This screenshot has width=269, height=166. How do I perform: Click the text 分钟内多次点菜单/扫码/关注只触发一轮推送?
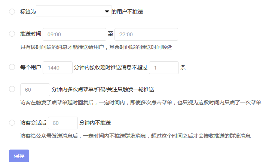coord(103,89)
